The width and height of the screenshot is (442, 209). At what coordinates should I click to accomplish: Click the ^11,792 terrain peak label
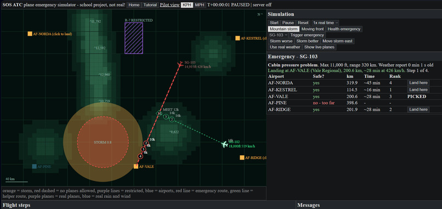tap(95, 21)
